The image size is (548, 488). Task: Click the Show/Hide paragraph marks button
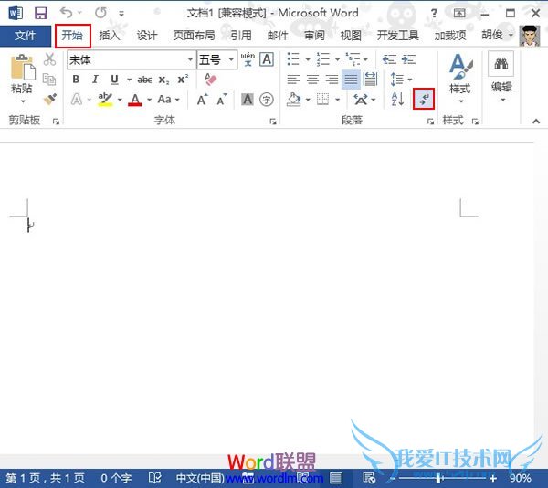(x=423, y=99)
